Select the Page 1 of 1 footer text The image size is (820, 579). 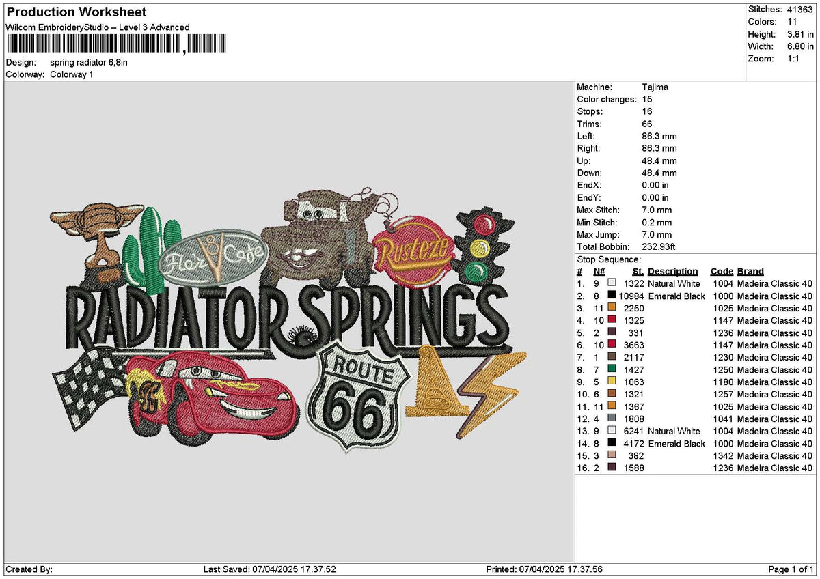[791, 569]
